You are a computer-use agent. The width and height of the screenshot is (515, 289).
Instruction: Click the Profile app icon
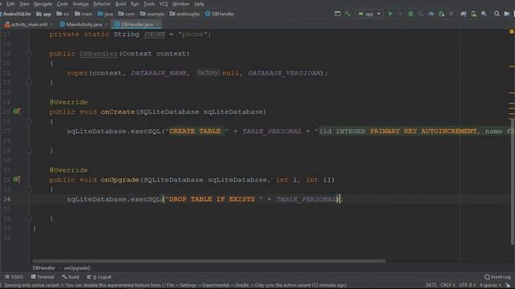point(431,14)
